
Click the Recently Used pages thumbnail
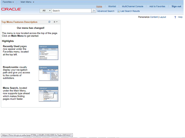point(49,53)
